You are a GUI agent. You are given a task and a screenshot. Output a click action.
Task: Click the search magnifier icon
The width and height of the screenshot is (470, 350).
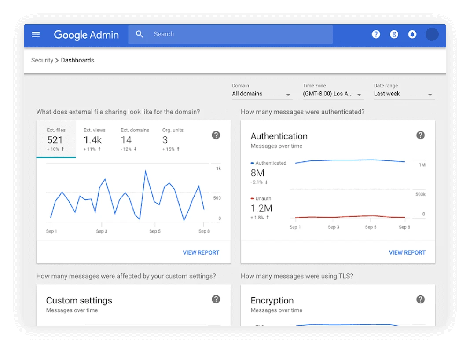[140, 34]
